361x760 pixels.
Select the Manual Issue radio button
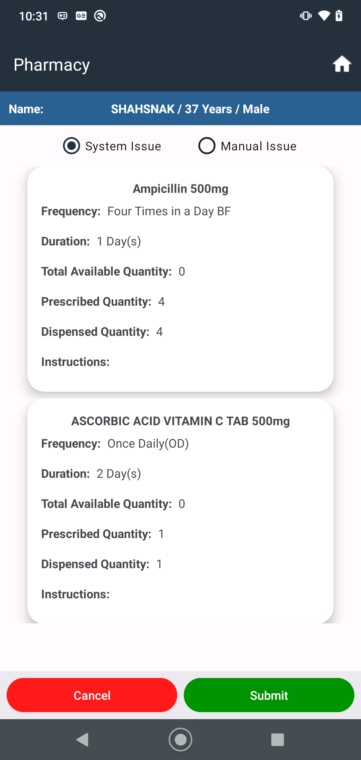[x=207, y=146]
